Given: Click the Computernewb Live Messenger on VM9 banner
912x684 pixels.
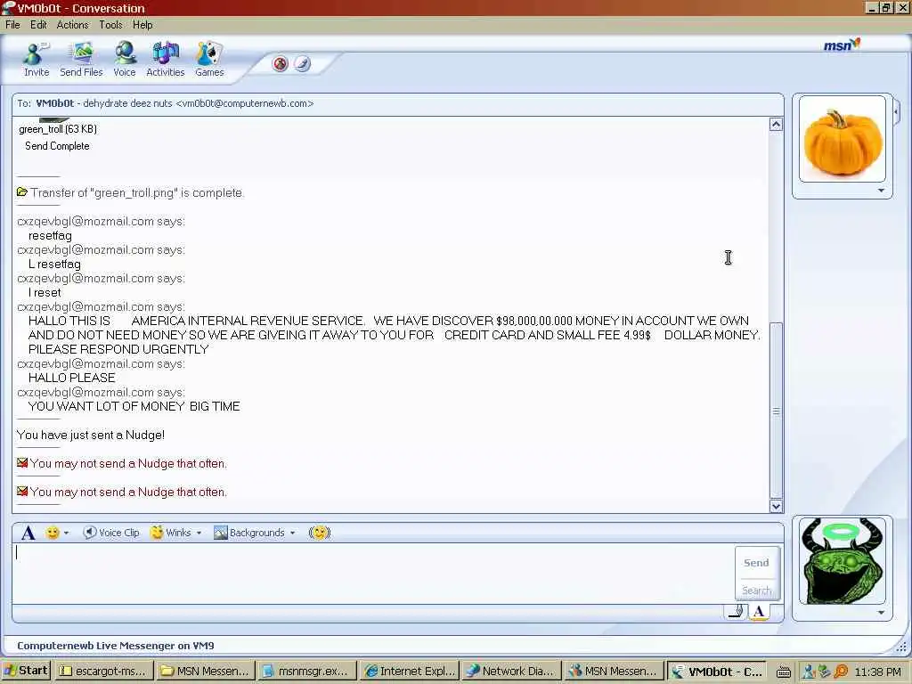Looking at the screenshot, I should click(x=116, y=646).
